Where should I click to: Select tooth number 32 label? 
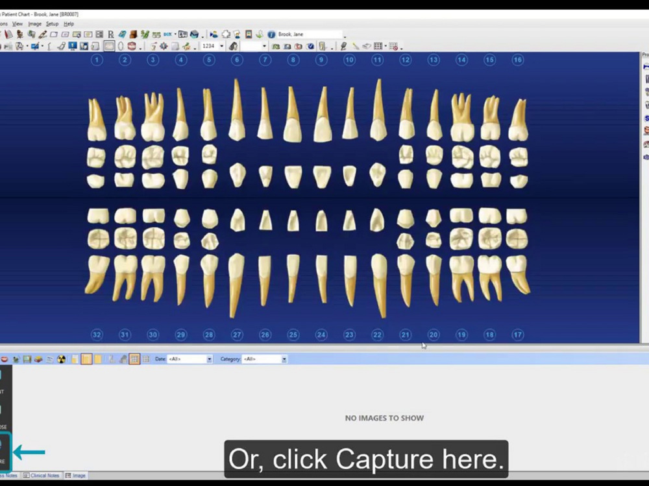[x=97, y=335]
